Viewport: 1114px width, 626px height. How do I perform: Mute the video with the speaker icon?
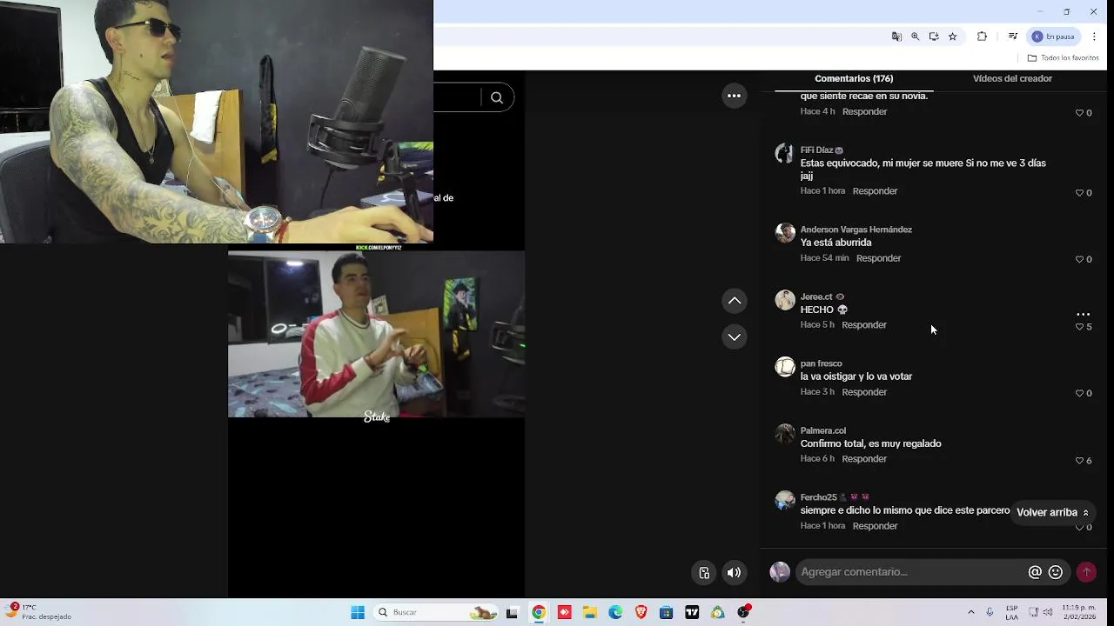click(x=735, y=572)
